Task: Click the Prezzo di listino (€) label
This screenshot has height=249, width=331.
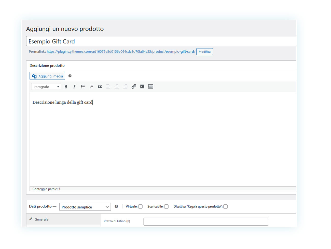Action: pyautogui.click(x=117, y=221)
